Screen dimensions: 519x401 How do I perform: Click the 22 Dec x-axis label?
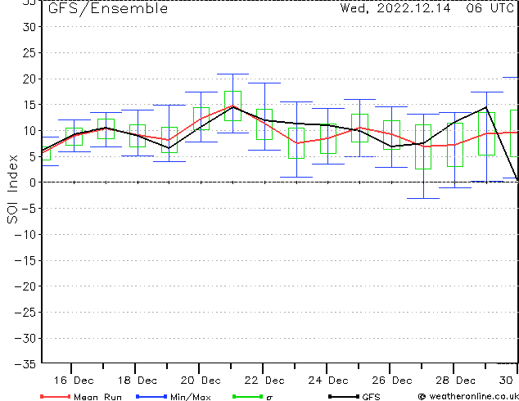[x=264, y=381]
